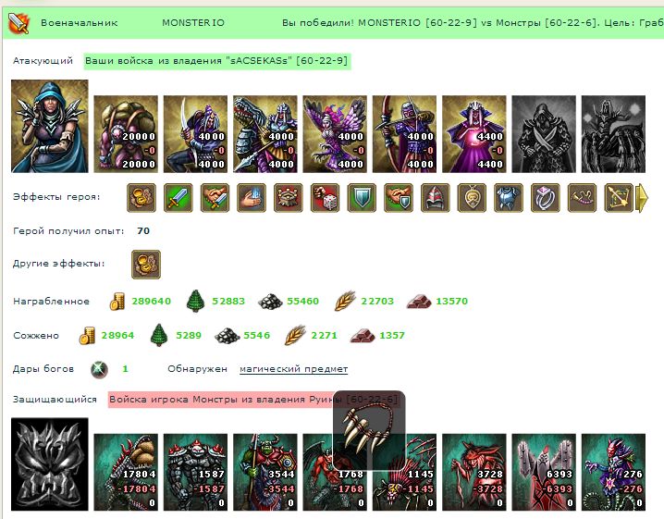
Task: Select the mage unit with 4400 troops
Action: pos(474,134)
